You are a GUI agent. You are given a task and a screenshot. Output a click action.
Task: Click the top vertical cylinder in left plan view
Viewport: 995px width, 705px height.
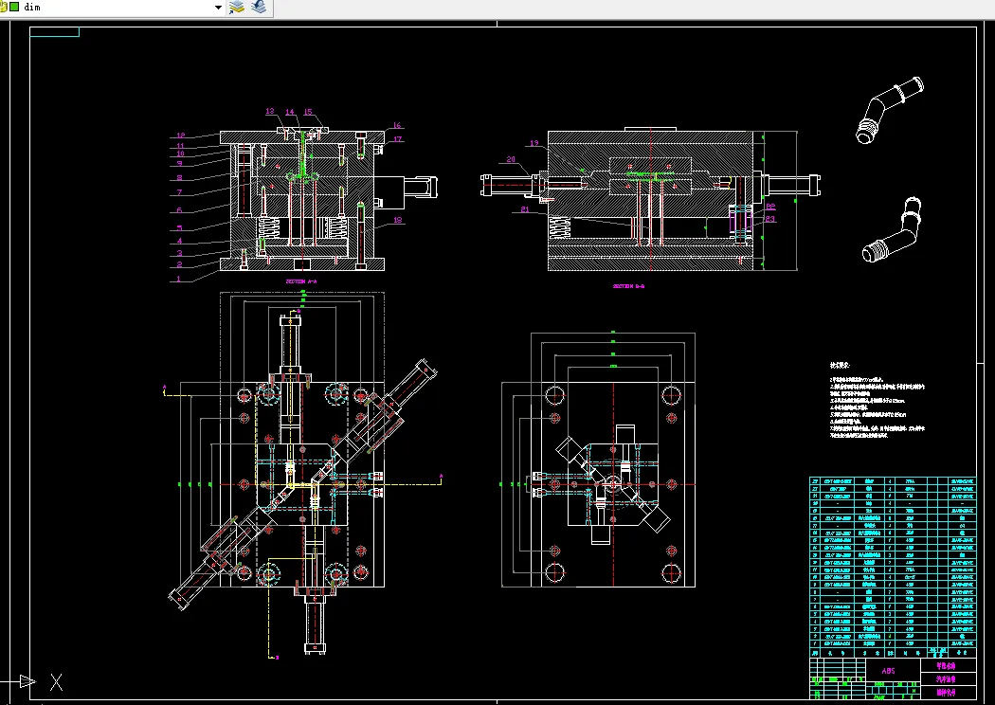click(292, 346)
